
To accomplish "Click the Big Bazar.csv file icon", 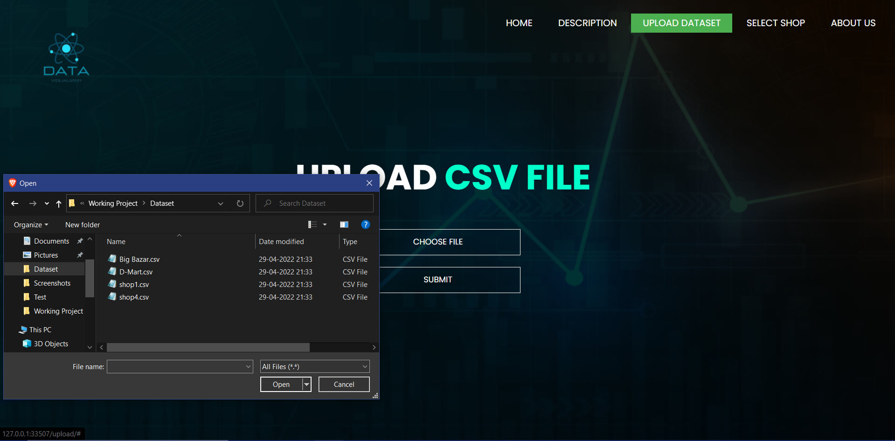I will click(x=112, y=259).
